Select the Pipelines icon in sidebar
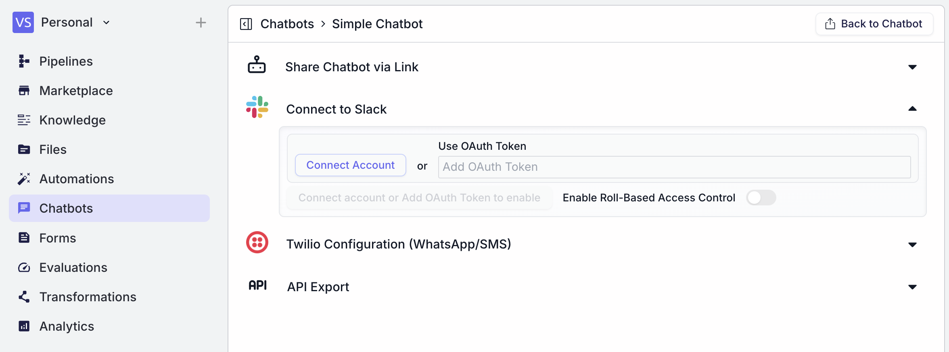 (23, 61)
